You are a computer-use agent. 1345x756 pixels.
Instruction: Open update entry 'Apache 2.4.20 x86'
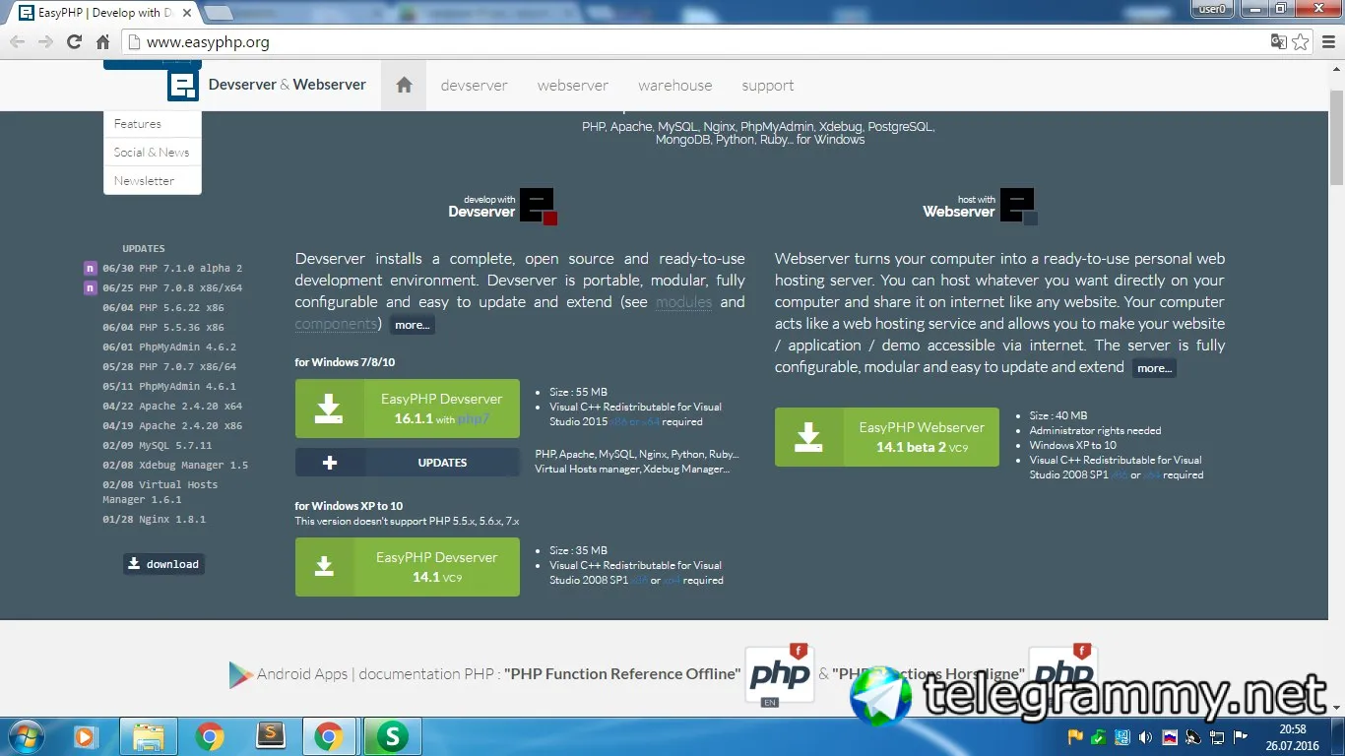tap(172, 425)
